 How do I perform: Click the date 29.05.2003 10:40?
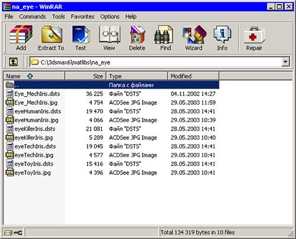coord(193,138)
